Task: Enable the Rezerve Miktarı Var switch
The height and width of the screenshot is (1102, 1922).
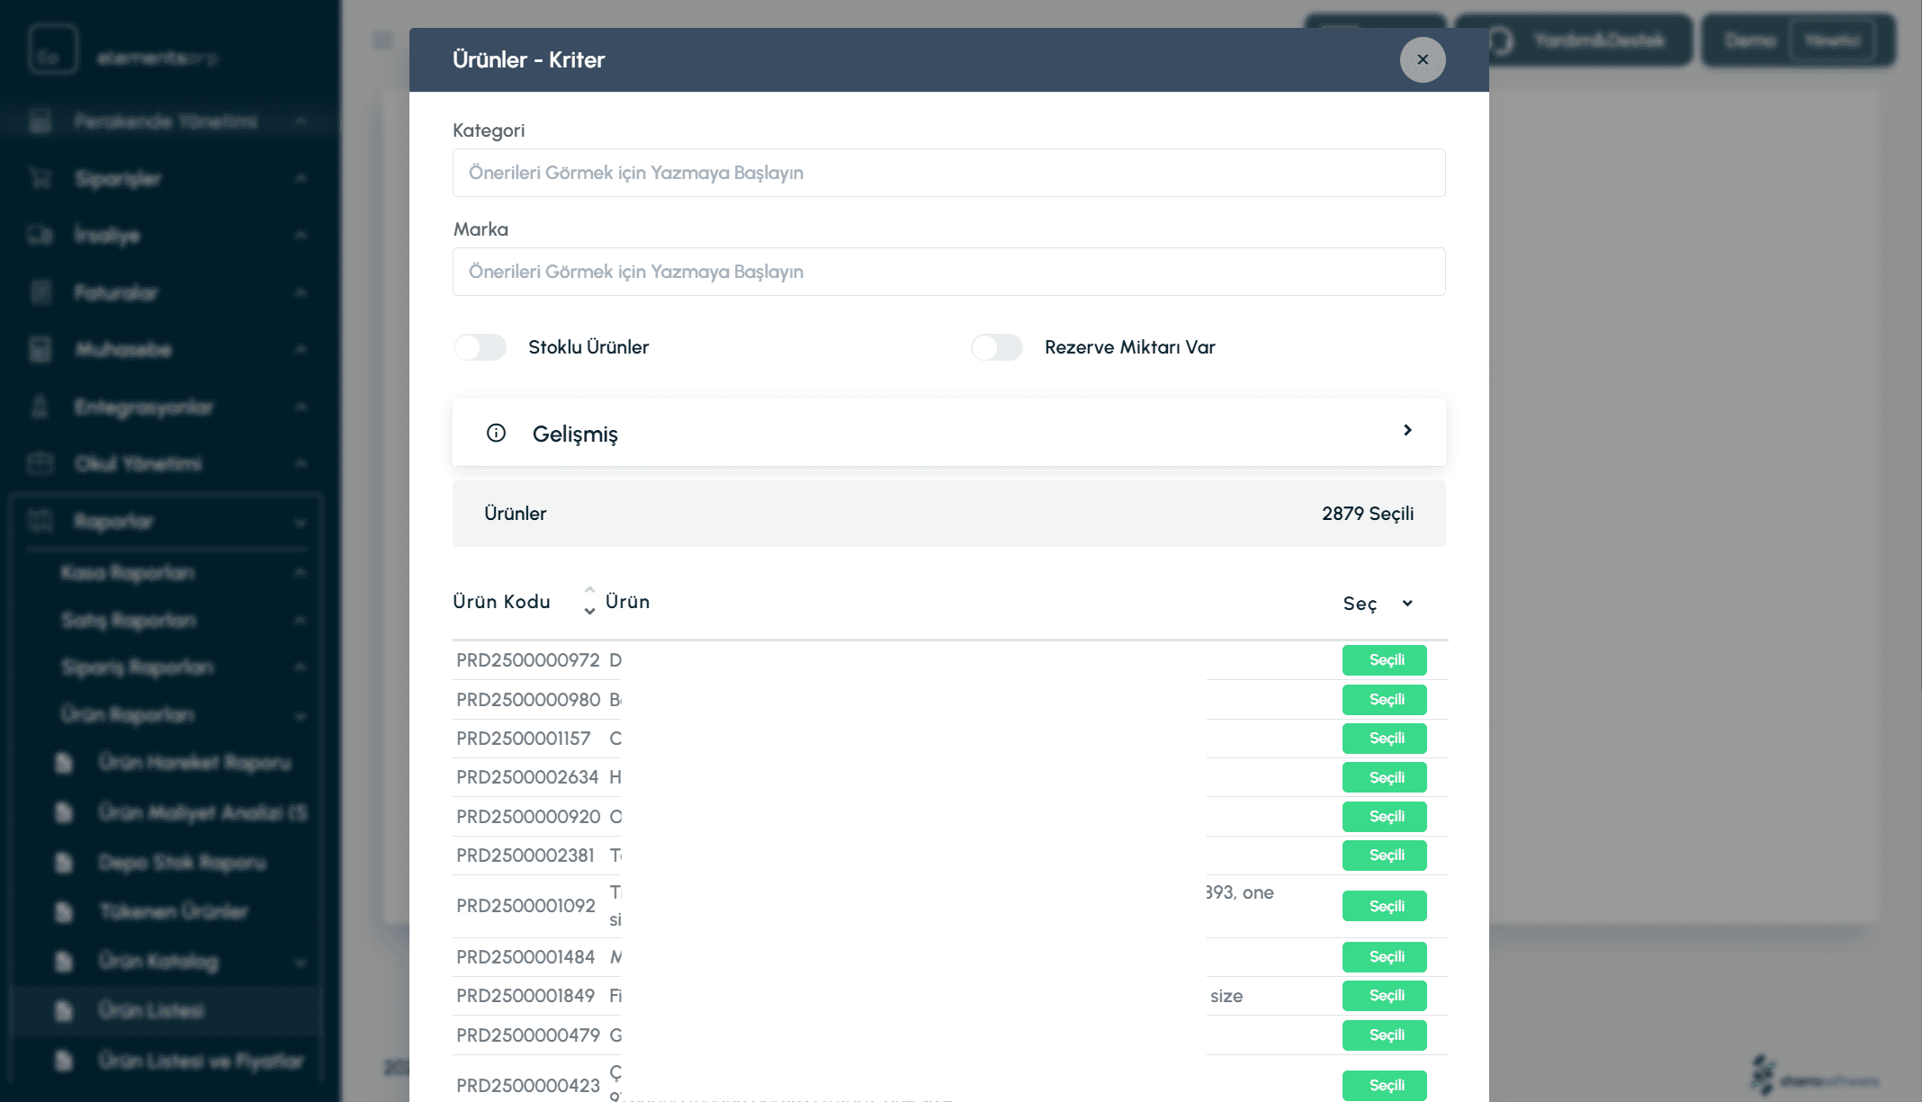Action: pos(997,347)
